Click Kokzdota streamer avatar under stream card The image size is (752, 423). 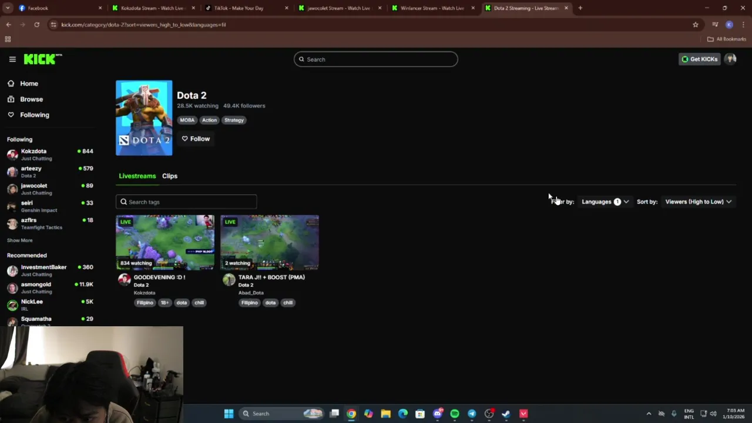(x=125, y=280)
